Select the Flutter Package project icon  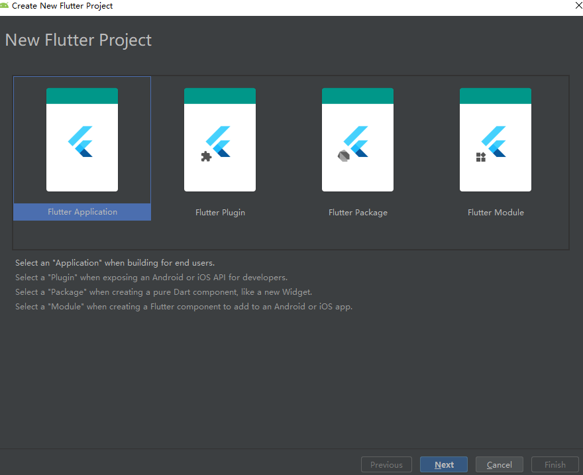click(x=358, y=140)
